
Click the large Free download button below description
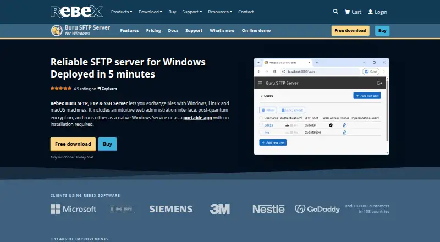(x=73, y=144)
